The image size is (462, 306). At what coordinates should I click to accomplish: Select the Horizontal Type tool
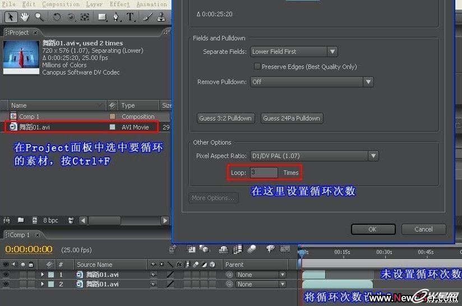pyautogui.click(x=130, y=17)
